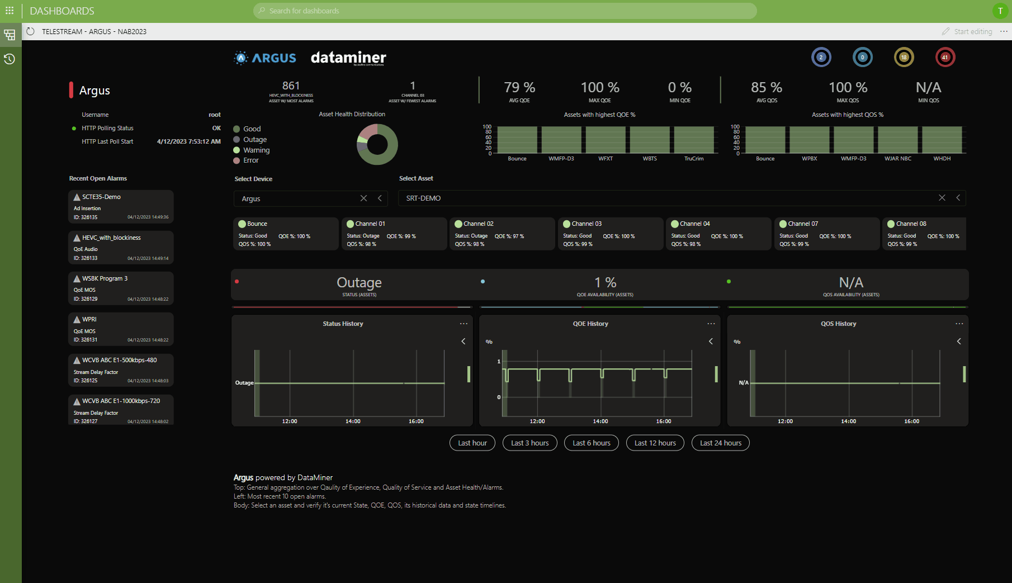The height and width of the screenshot is (583, 1012).
Task: Click the TruCrim bar in QOE chart
Action: [x=694, y=140]
